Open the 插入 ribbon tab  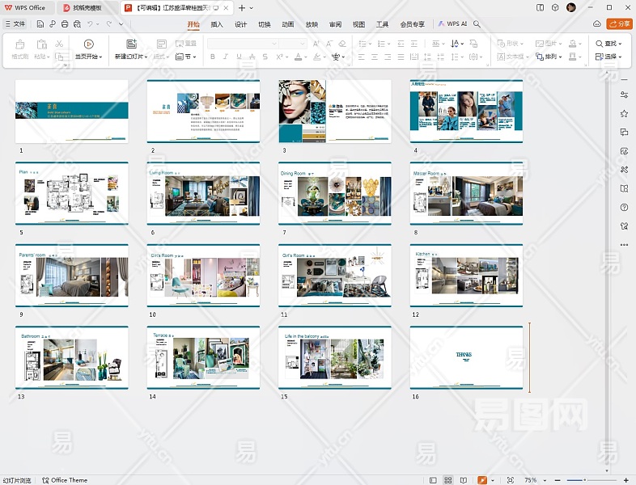(217, 24)
